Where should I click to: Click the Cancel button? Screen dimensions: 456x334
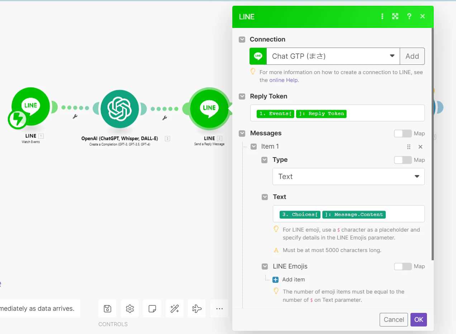394,320
